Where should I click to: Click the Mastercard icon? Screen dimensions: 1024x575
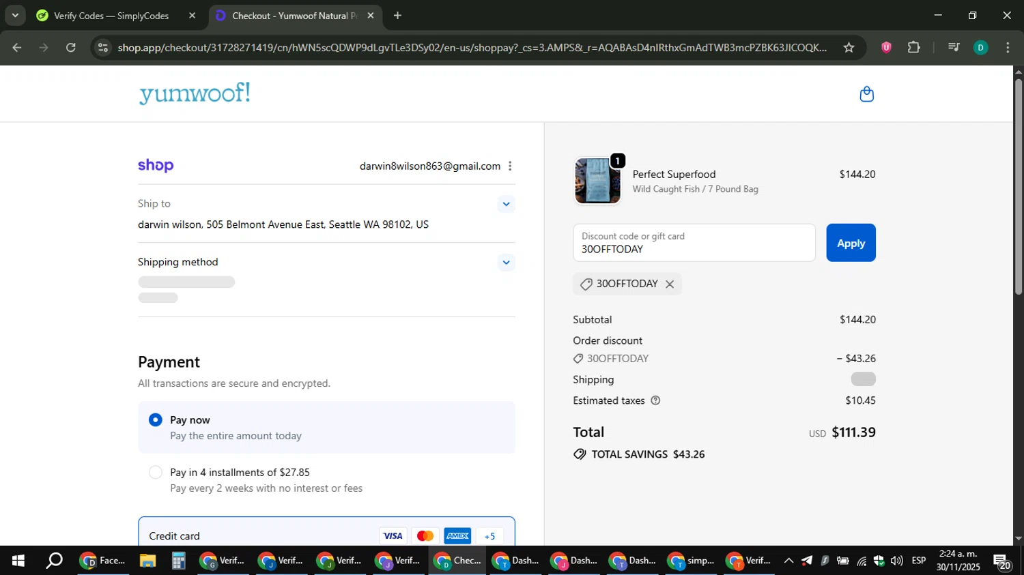(x=425, y=536)
